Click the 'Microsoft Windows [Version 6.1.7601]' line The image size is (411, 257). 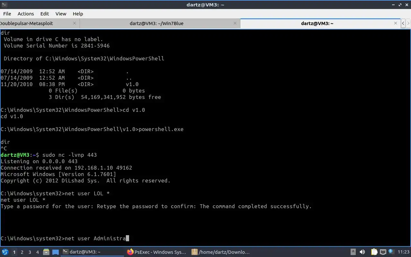(58, 174)
